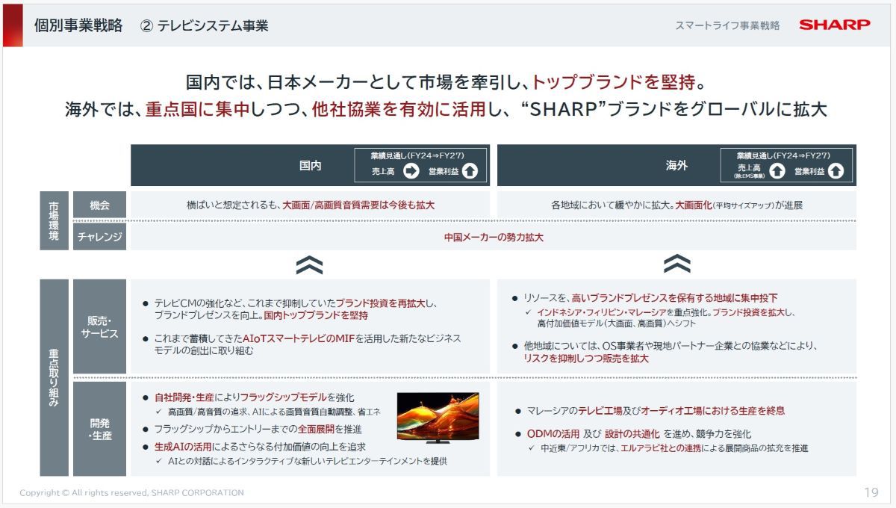This screenshot has width=896, height=508.
Task: Click the overseas operating profit up-arrow icon
Action: click(836, 171)
